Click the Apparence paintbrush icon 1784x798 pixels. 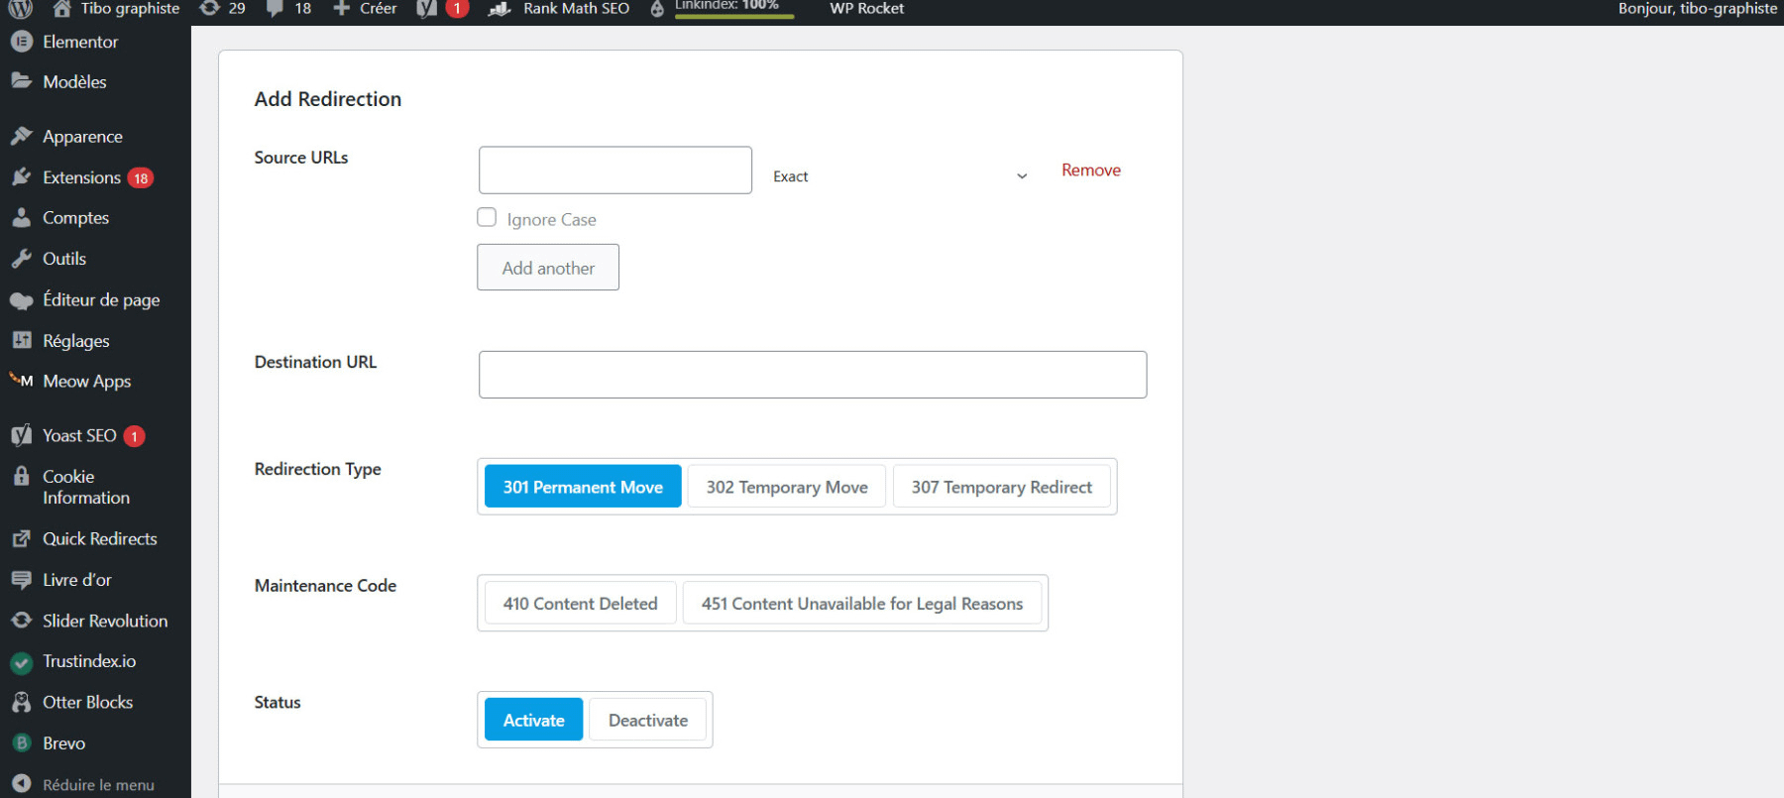(22, 136)
